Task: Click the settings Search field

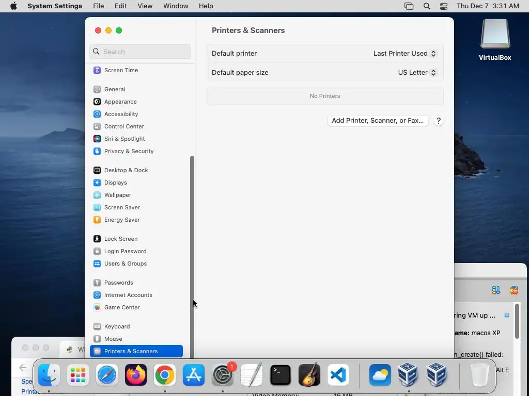Action: [x=141, y=52]
